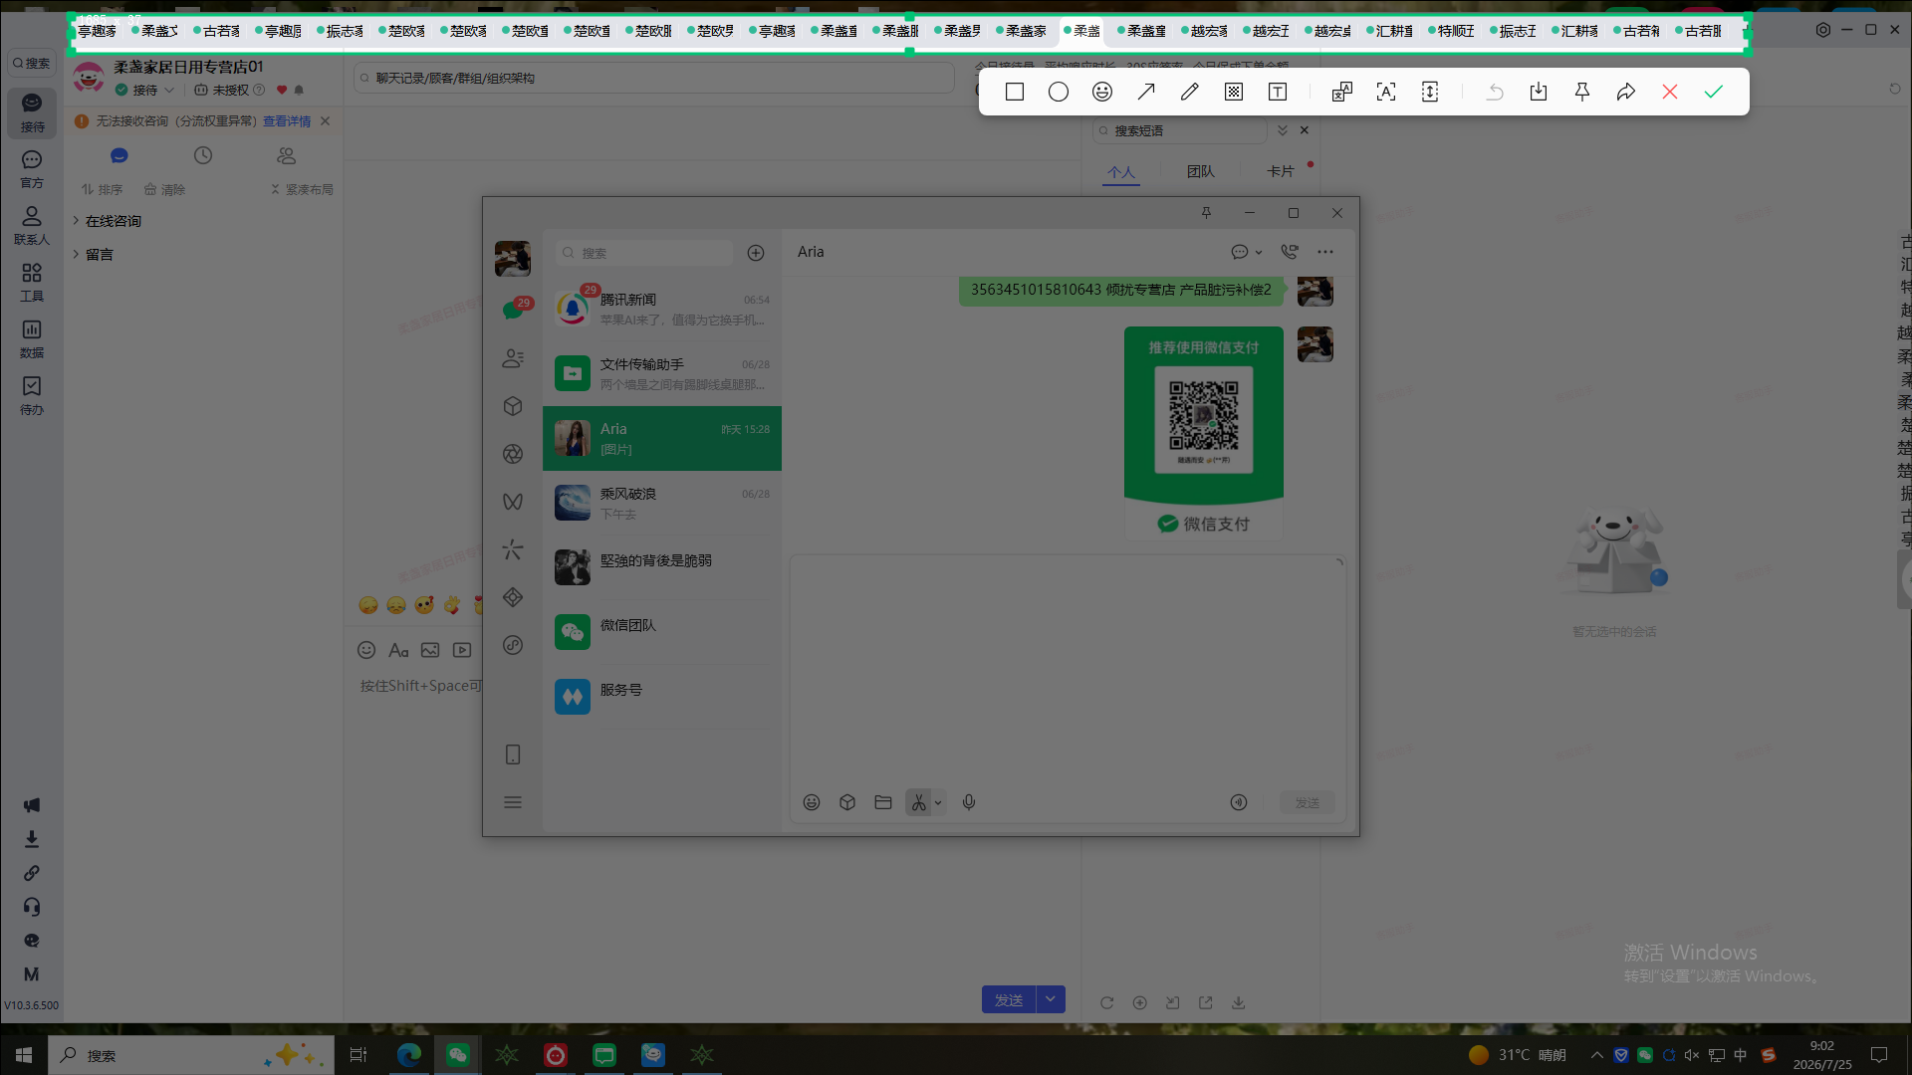This screenshot has height=1075, width=1912.
Task: Open the Contacts icon in WeChat sidebar
Action: [x=513, y=358]
